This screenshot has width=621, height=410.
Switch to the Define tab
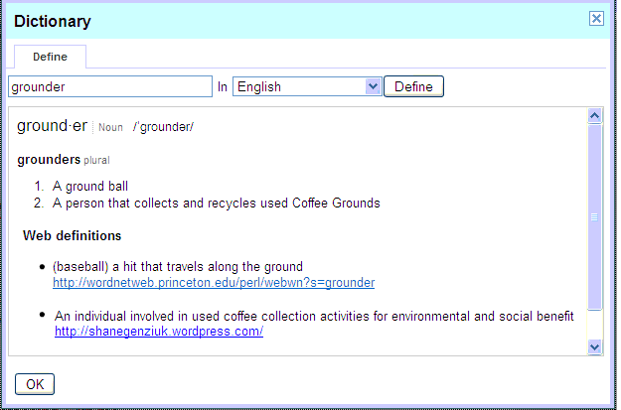50,57
